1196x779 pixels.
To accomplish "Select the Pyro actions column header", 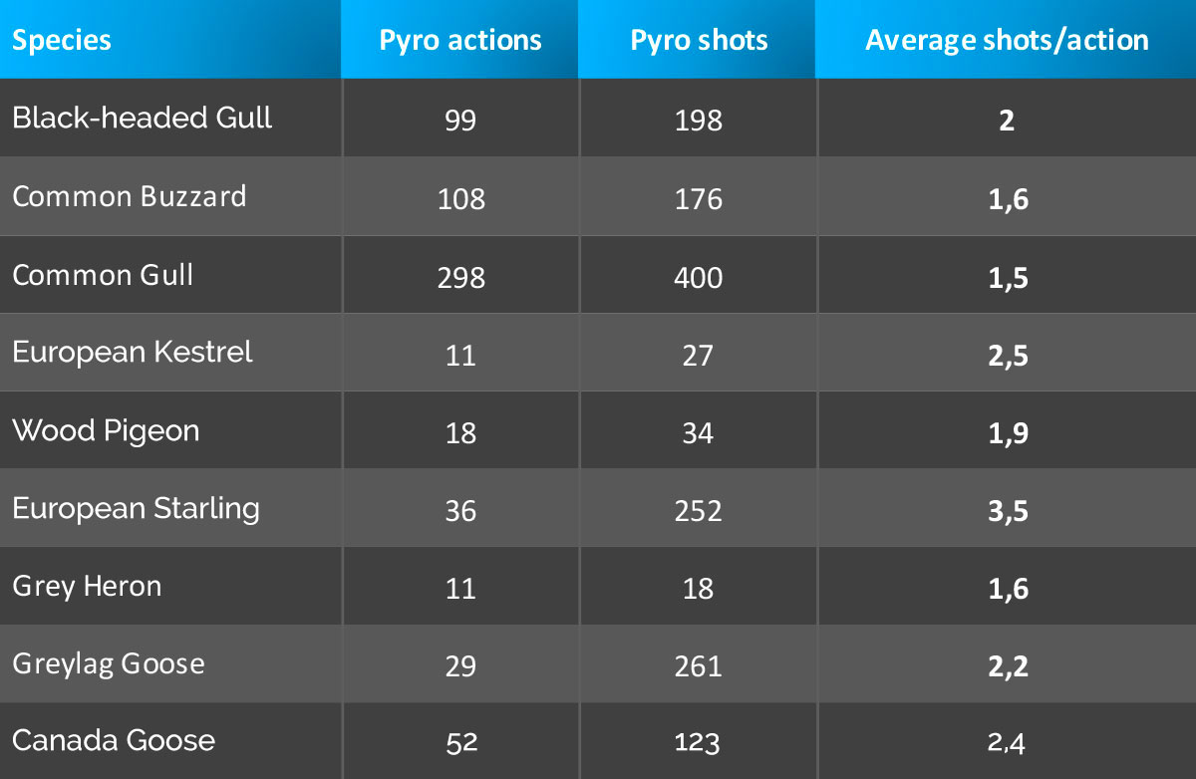I will 460,41.
